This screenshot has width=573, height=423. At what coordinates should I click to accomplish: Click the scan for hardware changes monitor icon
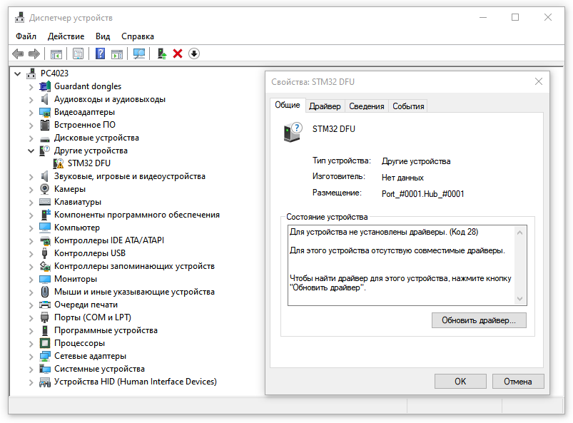tap(139, 53)
